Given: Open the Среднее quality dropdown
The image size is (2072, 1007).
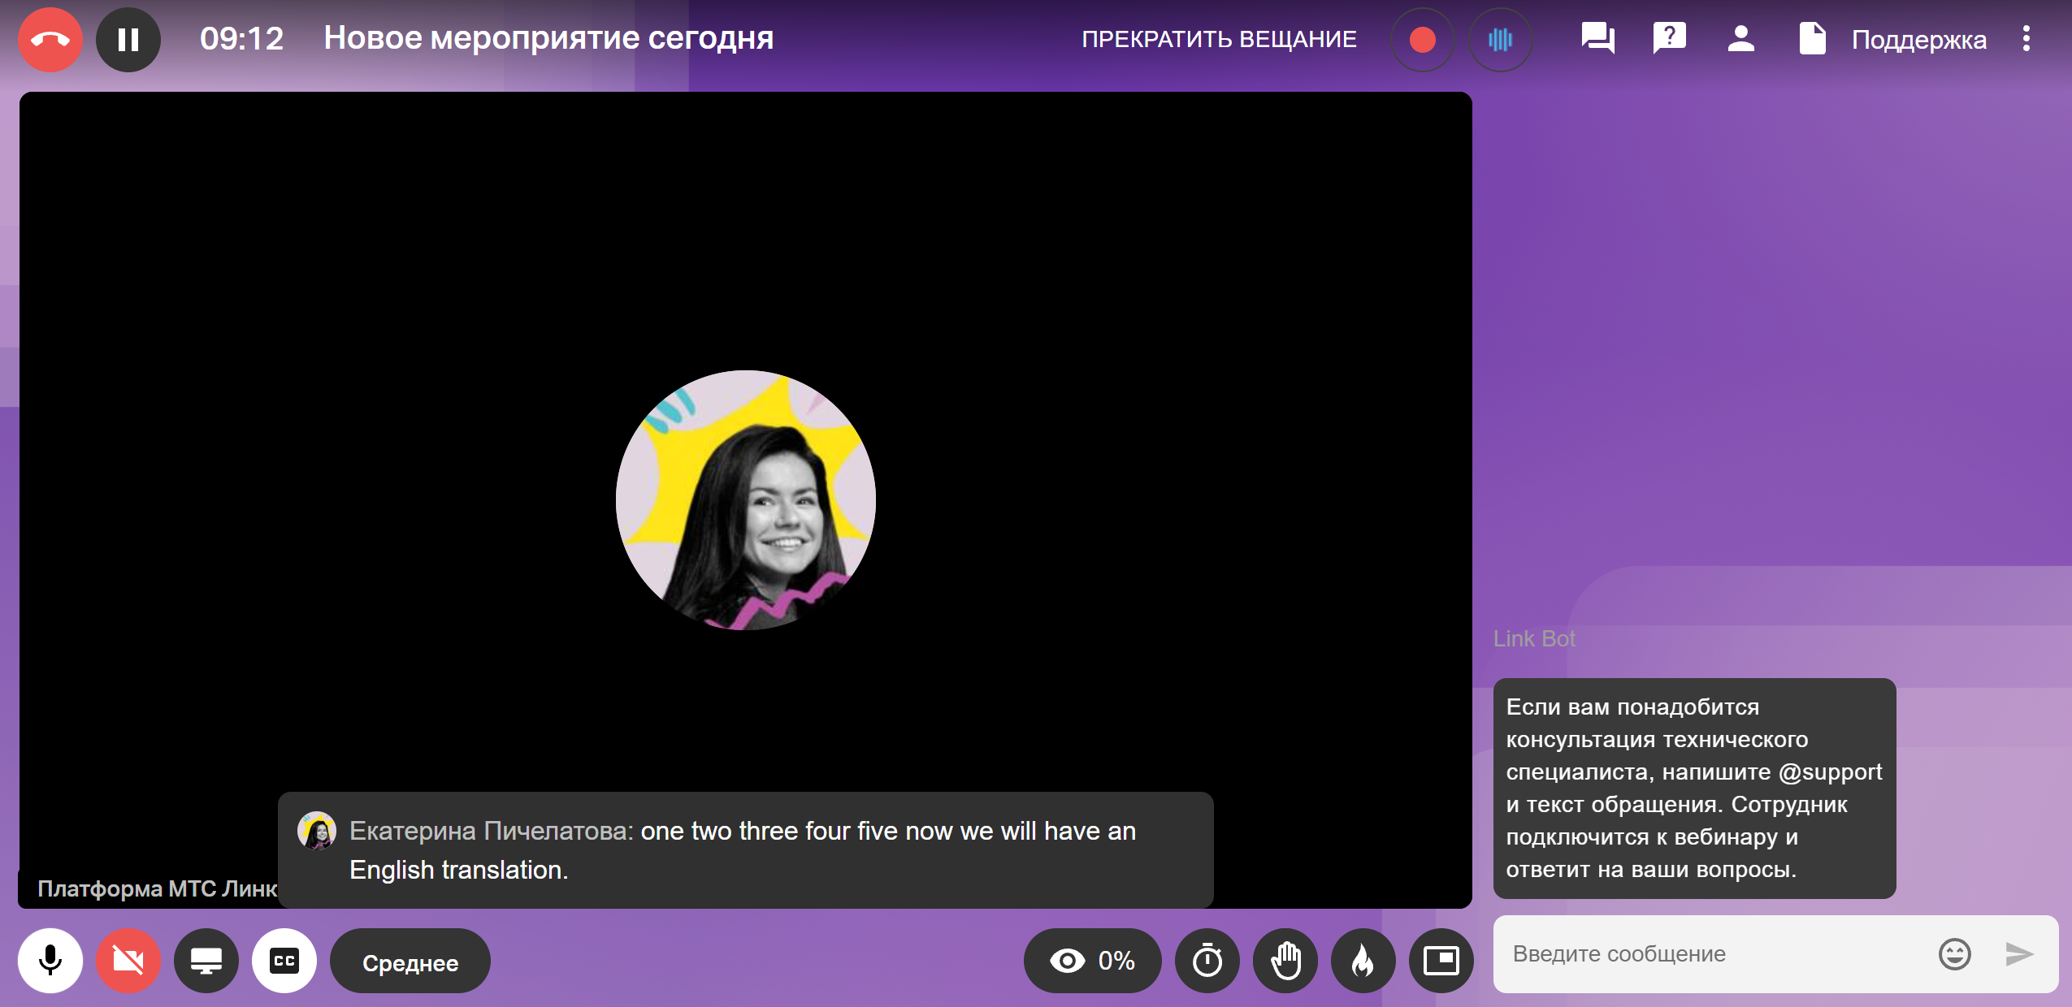Looking at the screenshot, I should [410, 962].
